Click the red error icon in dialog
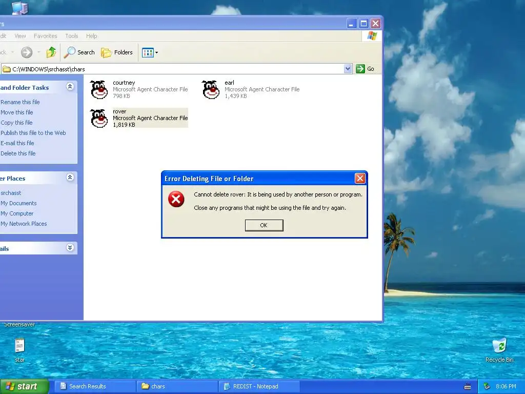The height and width of the screenshot is (394, 525). [x=176, y=200]
